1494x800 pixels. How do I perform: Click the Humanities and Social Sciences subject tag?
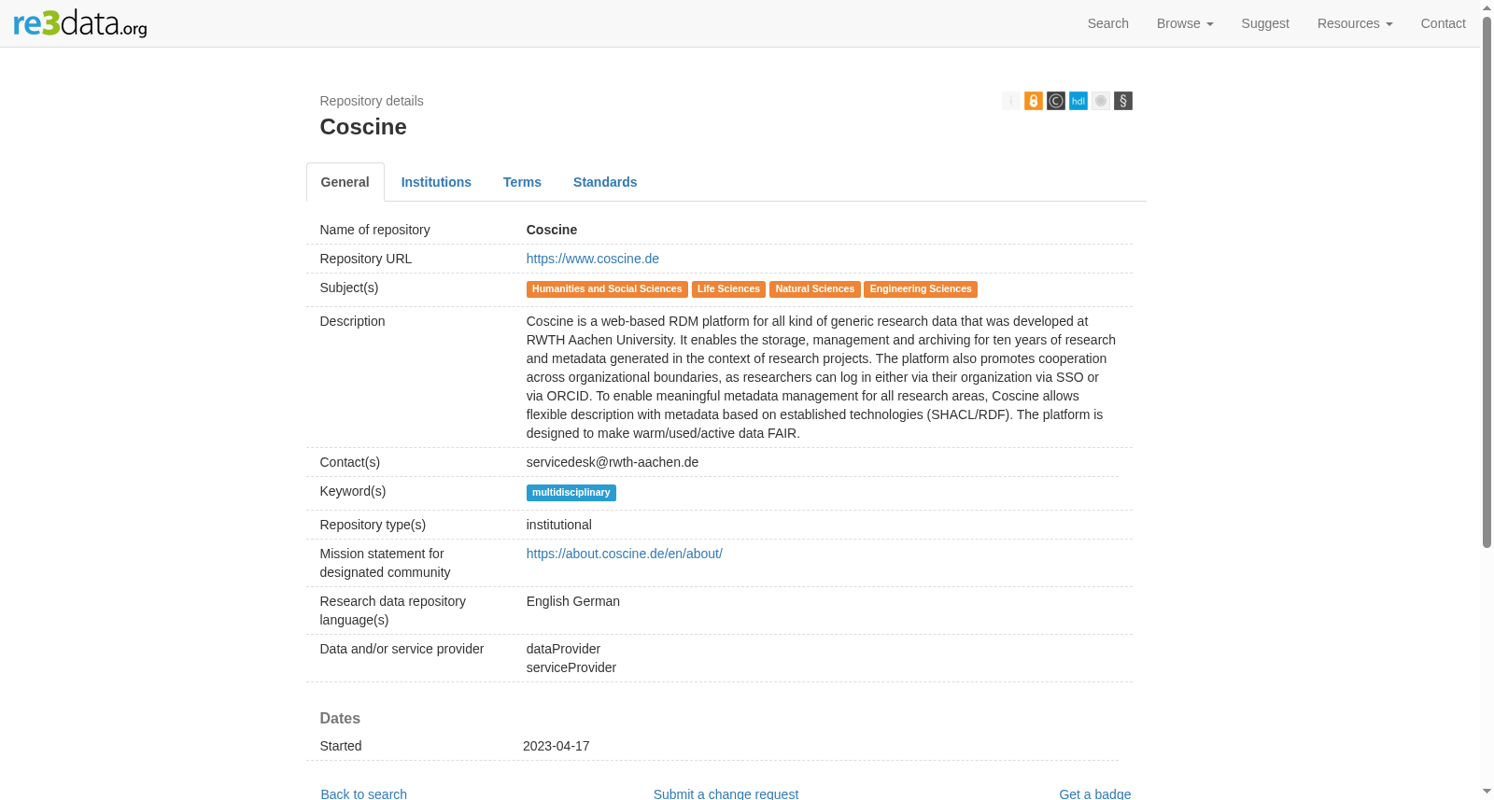(x=607, y=289)
